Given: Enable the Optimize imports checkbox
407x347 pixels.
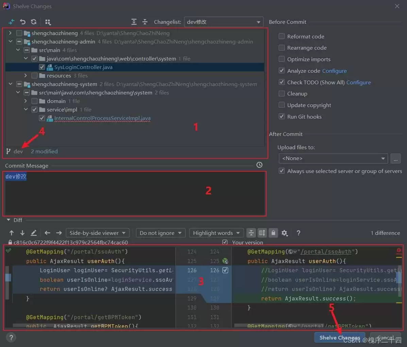Looking at the screenshot, I should pos(282,59).
